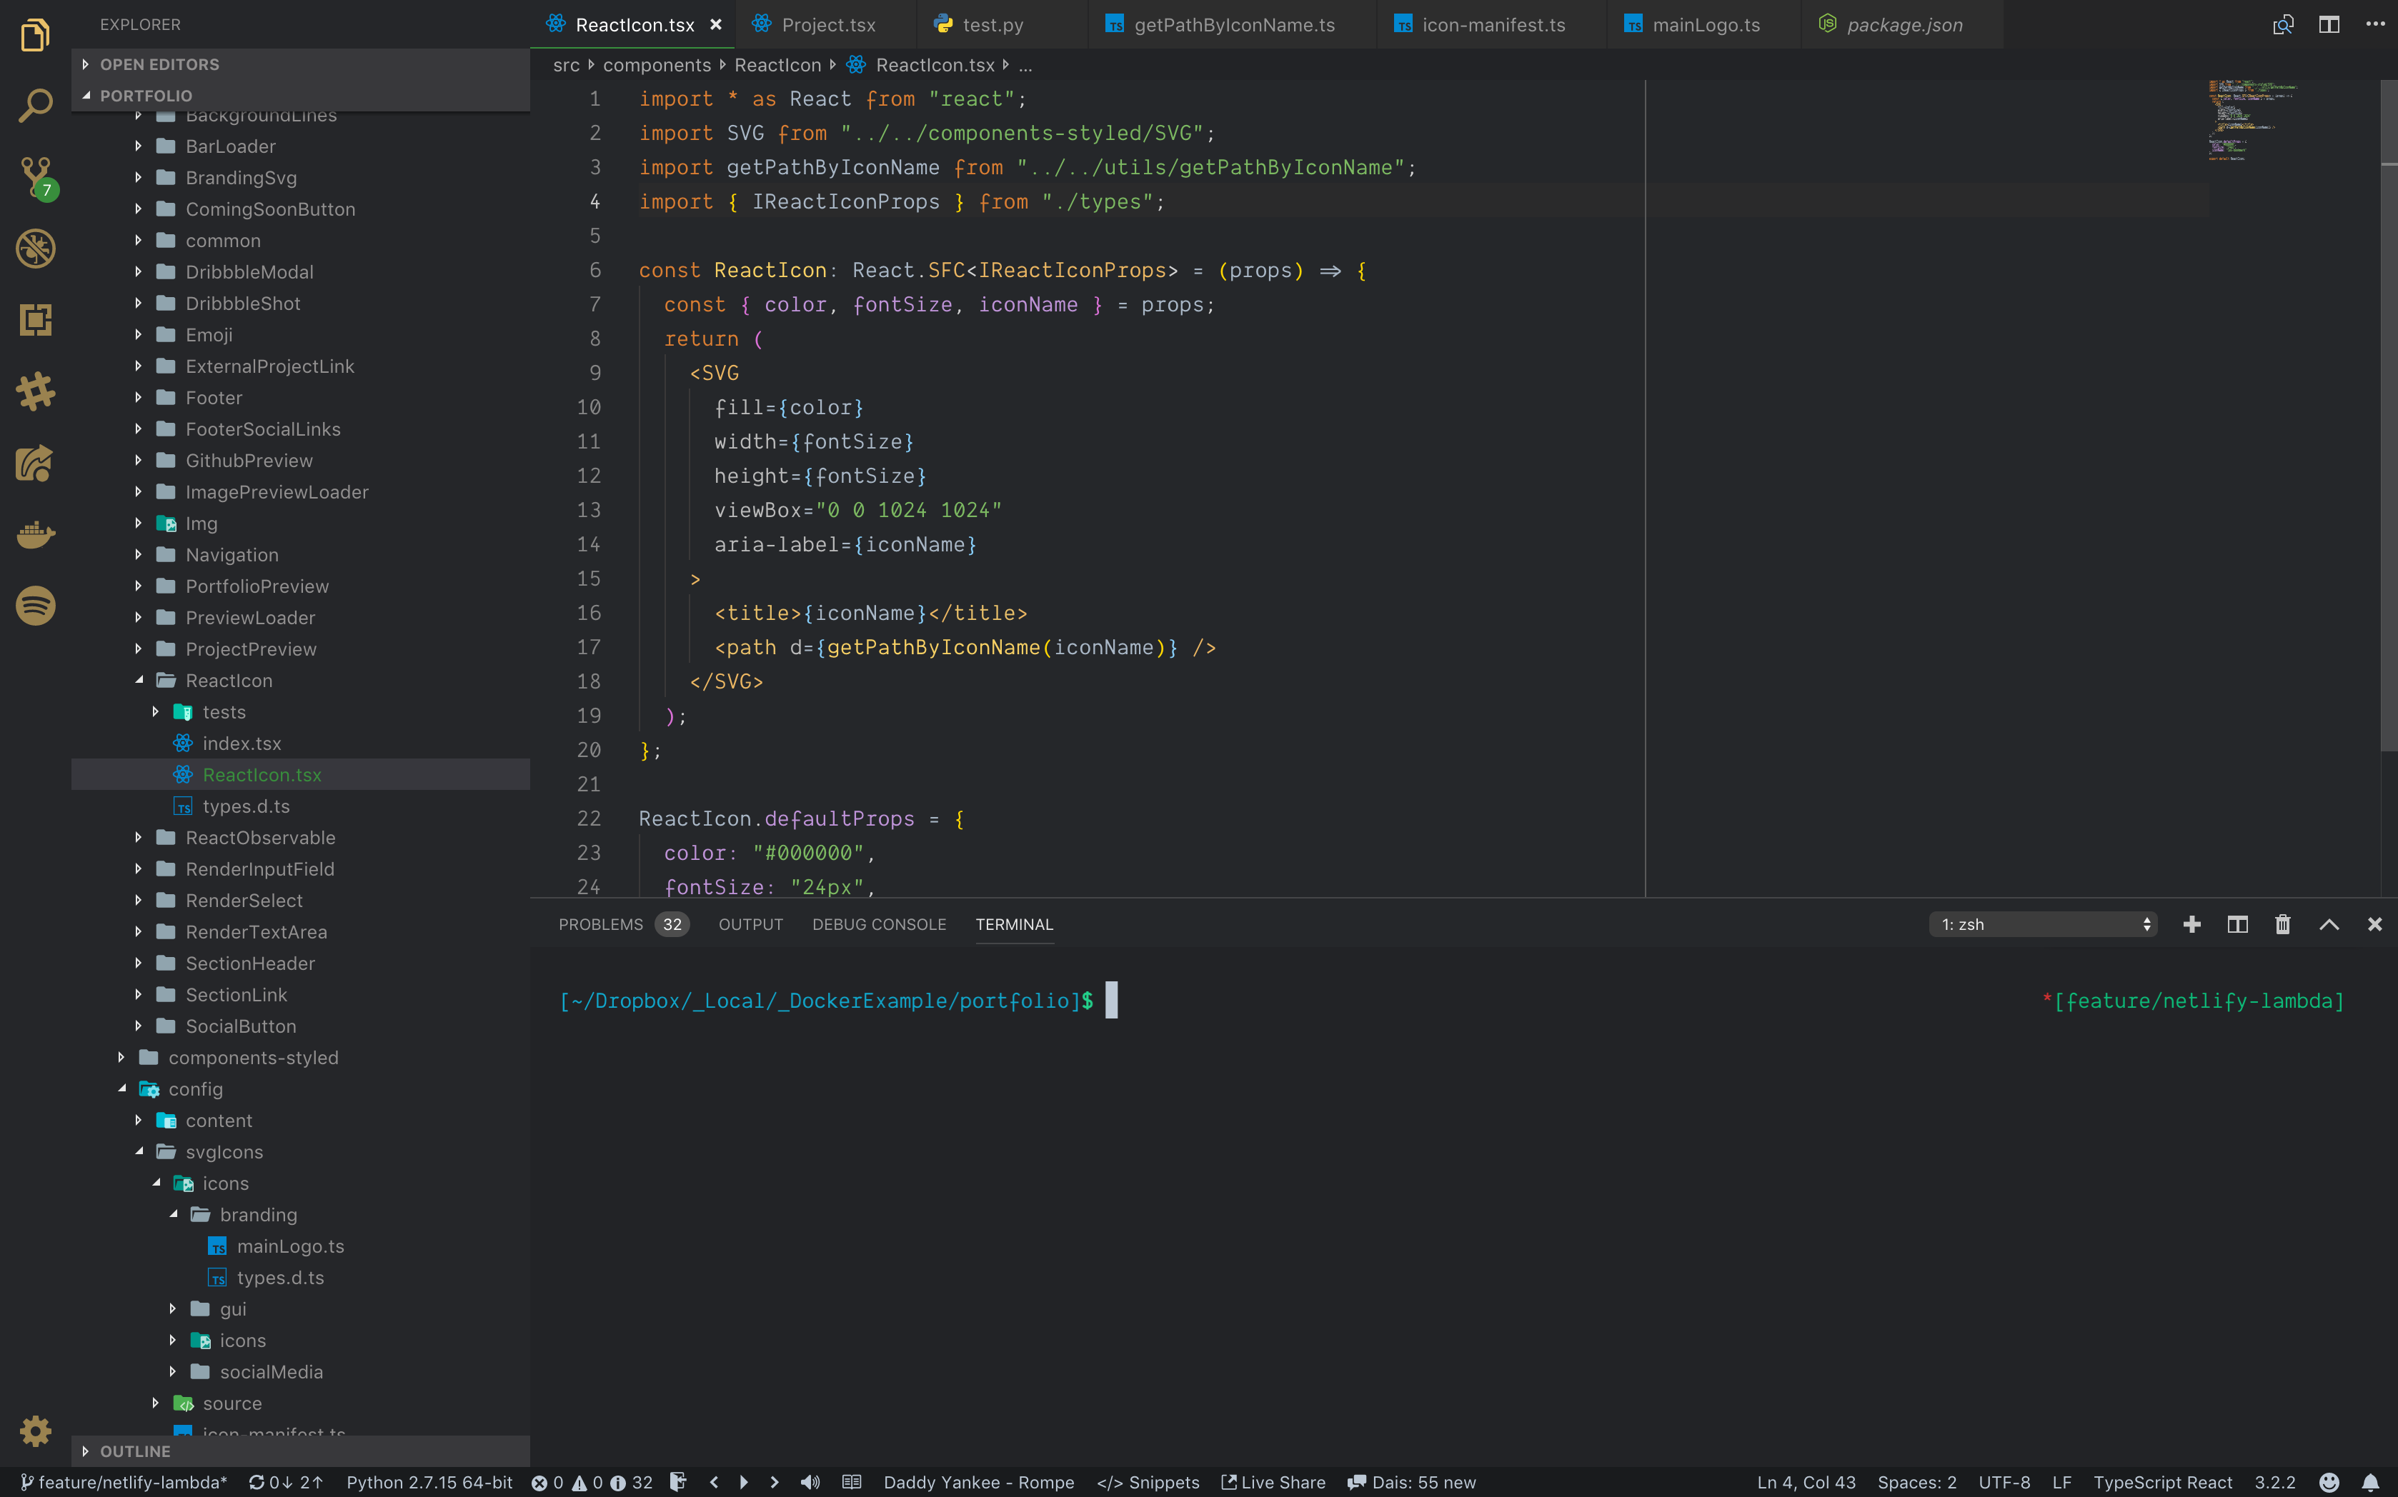Open the Search view in activity bar
The height and width of the screenshot is (1497, 2398).
coord(36,105)
